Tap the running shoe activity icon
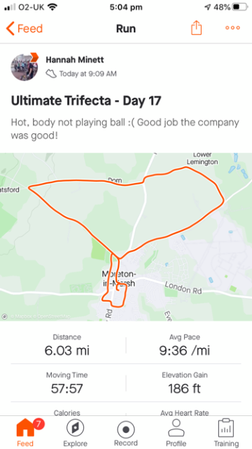 click(51, 74)
